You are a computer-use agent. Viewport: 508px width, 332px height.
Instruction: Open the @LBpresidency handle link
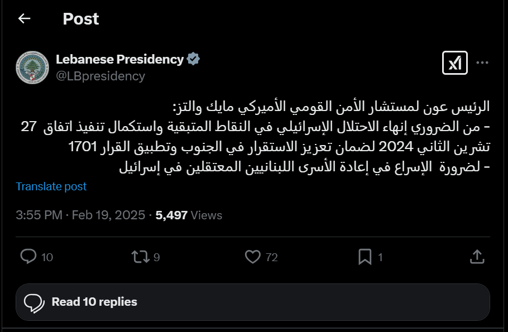click(100, 76)
